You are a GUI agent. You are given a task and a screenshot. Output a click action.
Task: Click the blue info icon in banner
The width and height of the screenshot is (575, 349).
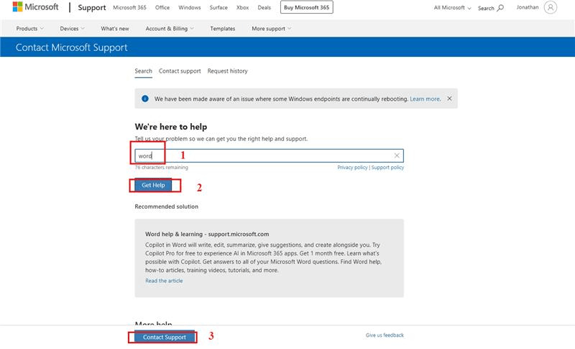145,99
